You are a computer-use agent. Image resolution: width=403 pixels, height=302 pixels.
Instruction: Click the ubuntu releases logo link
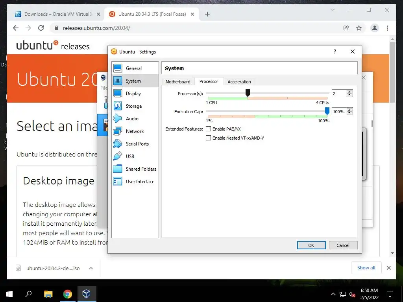coord(53,46)
